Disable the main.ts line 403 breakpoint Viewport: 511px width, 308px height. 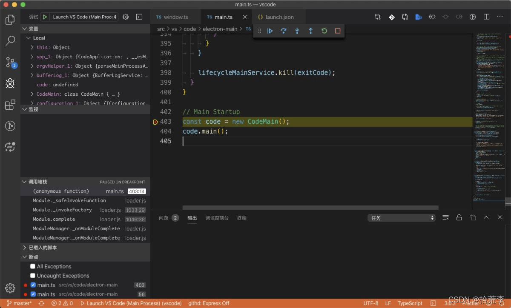coord(33,285)
